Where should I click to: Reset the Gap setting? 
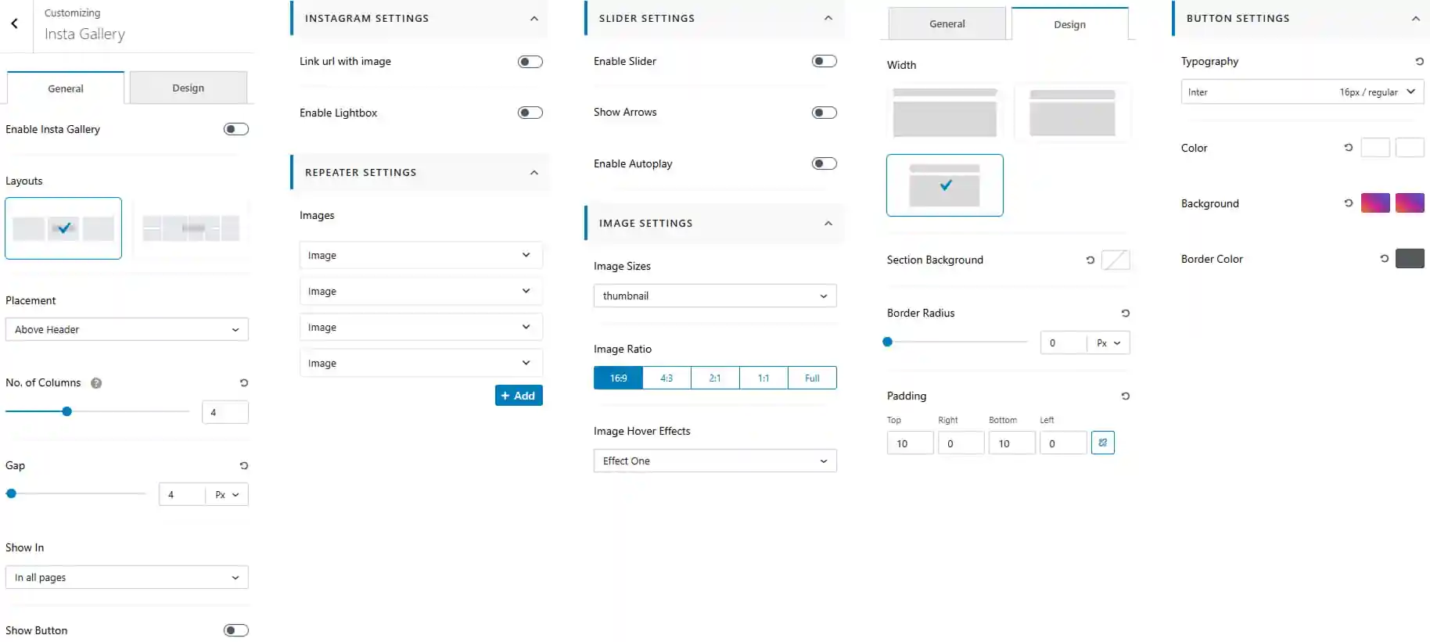coord(244,466)
